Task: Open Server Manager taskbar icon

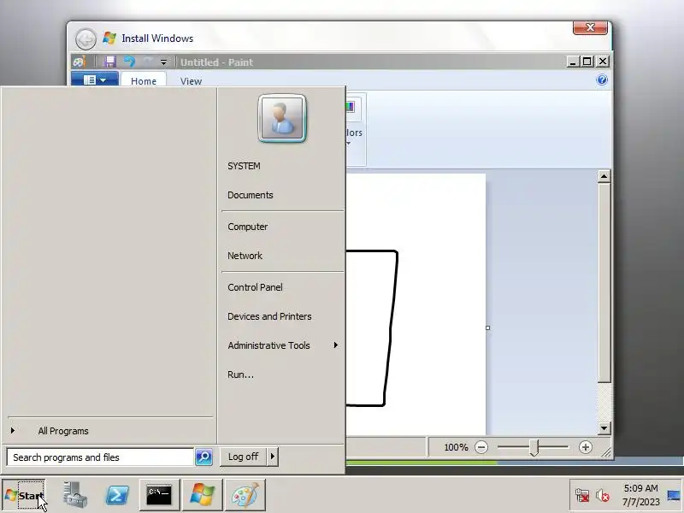Action: pos(74,495)
